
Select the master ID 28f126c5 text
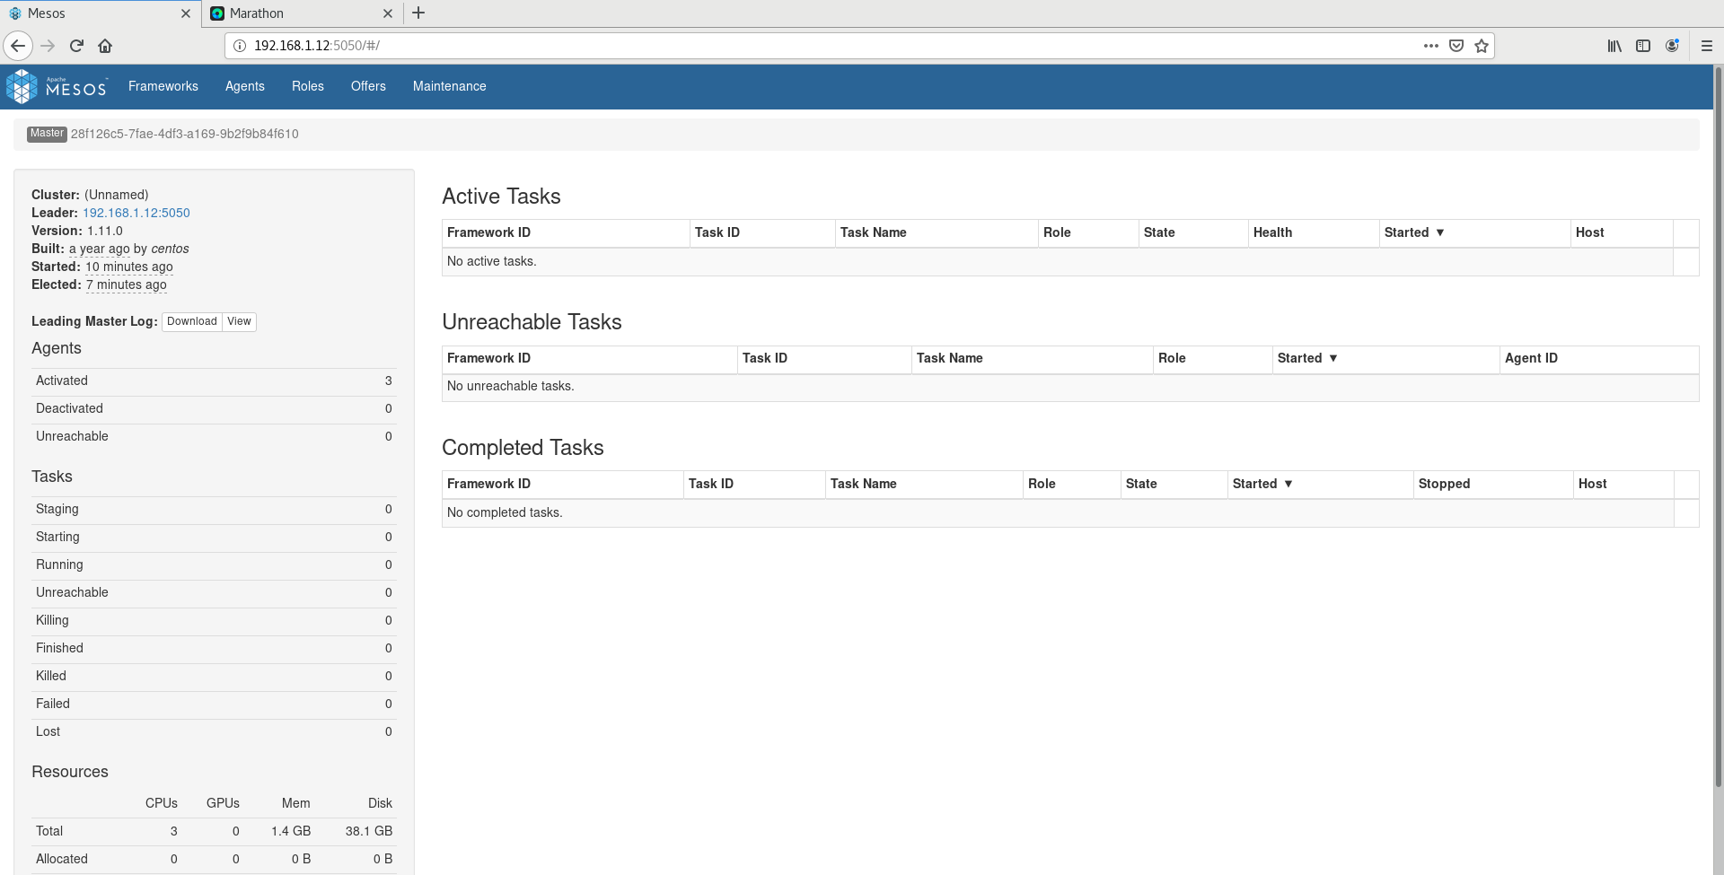click(x=184, y=134)
